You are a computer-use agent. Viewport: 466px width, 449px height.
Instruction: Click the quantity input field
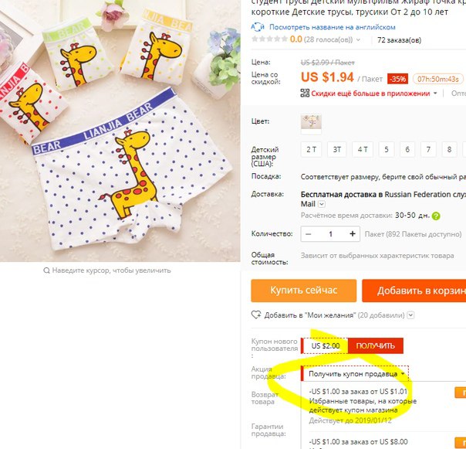[330, 234]
